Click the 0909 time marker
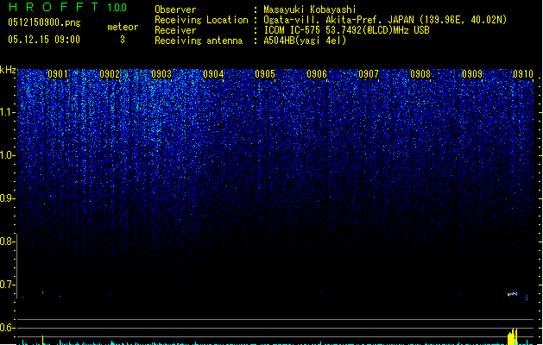543x345 pixels. pos(472,74)
